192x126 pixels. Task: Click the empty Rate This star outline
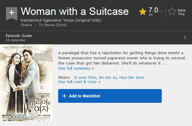pos(172,11)
